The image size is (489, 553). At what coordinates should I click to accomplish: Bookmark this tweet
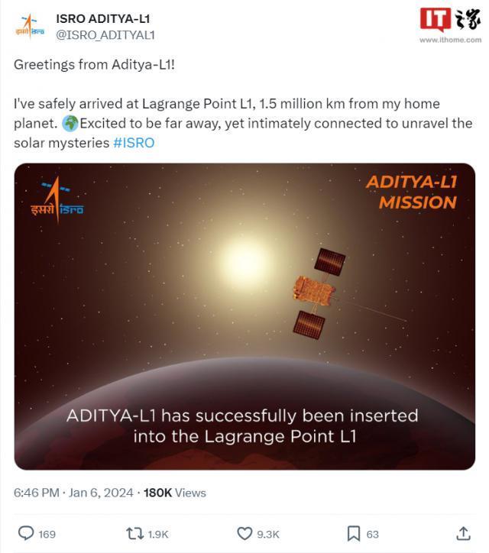[x=354, y=533]
